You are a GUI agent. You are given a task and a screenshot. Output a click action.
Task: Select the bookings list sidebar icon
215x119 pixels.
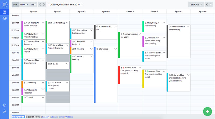pos(5,12)
